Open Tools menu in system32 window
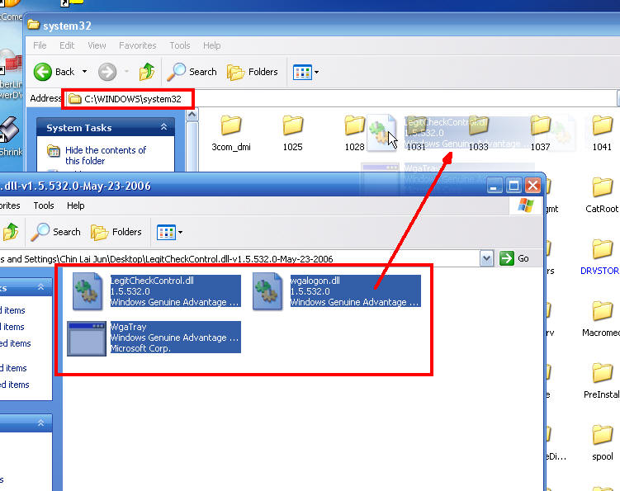The width and height of the screenshot is (620, 491). [180, 45]
